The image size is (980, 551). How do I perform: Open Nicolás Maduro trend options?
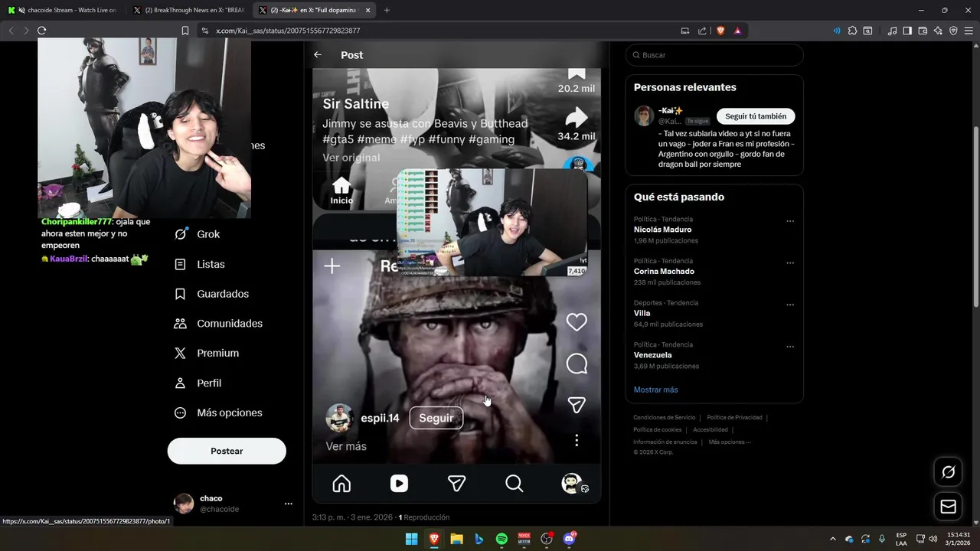tap(790, 221)
